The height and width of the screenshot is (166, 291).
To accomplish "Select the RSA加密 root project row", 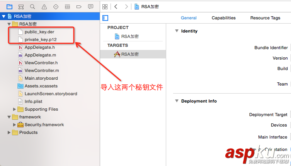I will [50, 16].
